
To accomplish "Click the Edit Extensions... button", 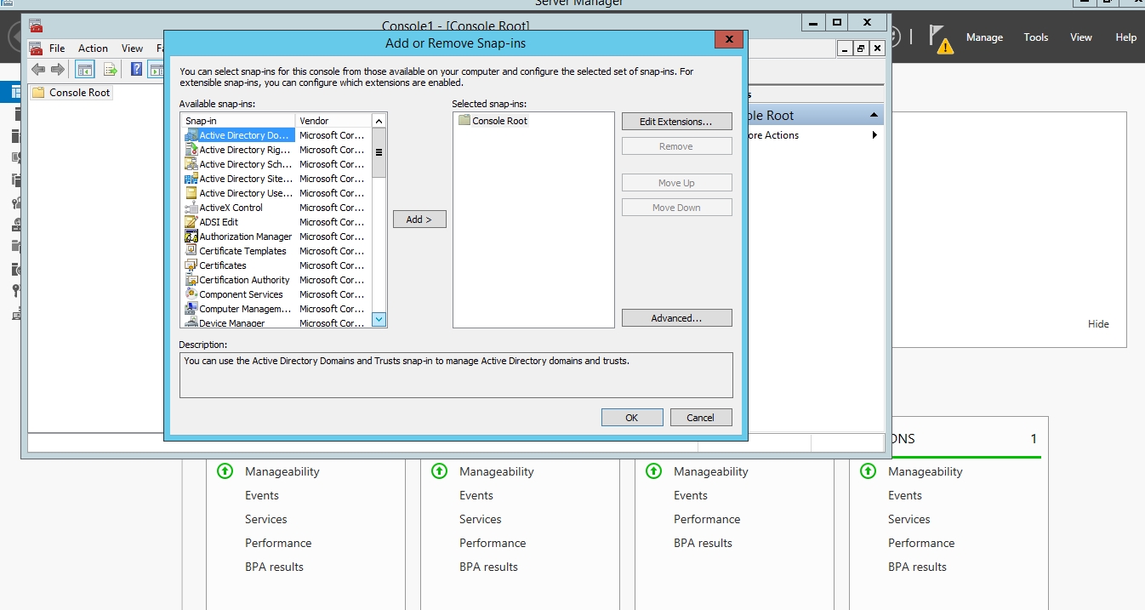I will click(676, 122).
